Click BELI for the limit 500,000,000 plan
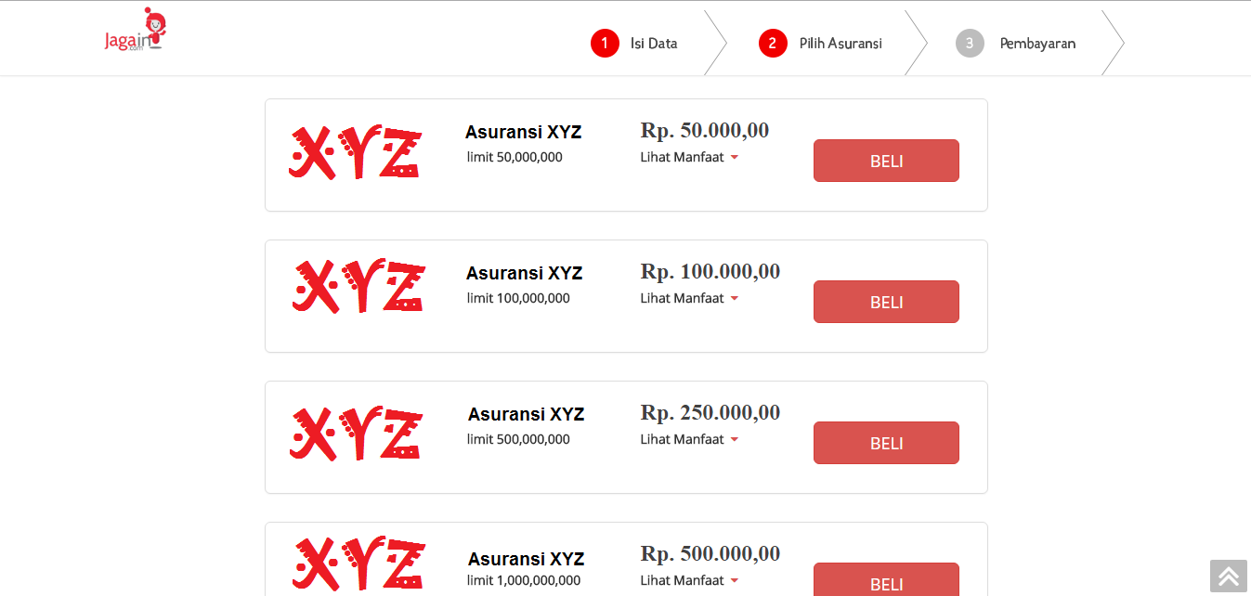 click(x=886, y=443)
